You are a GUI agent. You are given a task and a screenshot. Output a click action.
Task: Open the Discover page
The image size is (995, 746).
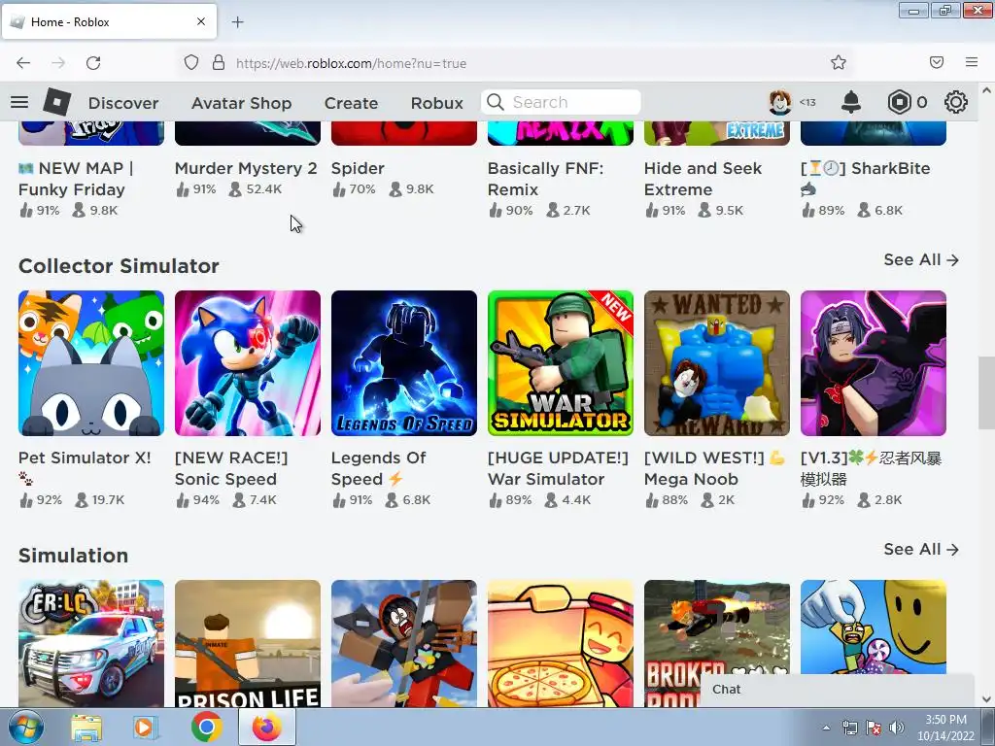pyautogui.click(x=123, y=103)
